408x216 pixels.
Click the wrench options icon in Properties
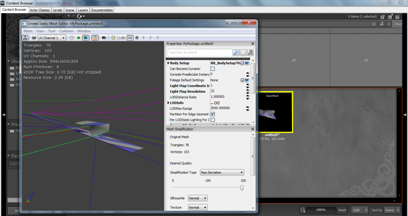point(250,53)
